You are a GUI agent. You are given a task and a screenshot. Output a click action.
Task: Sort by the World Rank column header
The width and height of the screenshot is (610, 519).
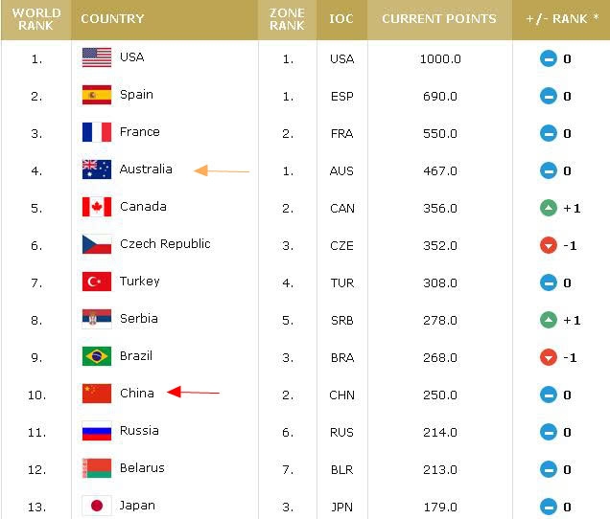click(x=36, y=19)
